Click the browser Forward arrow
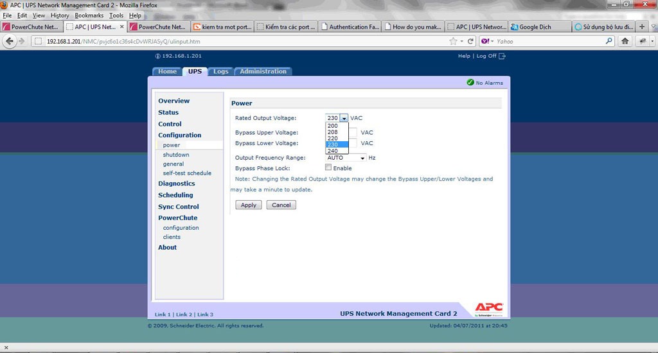 pyautogui.click(x=22, y=41)
